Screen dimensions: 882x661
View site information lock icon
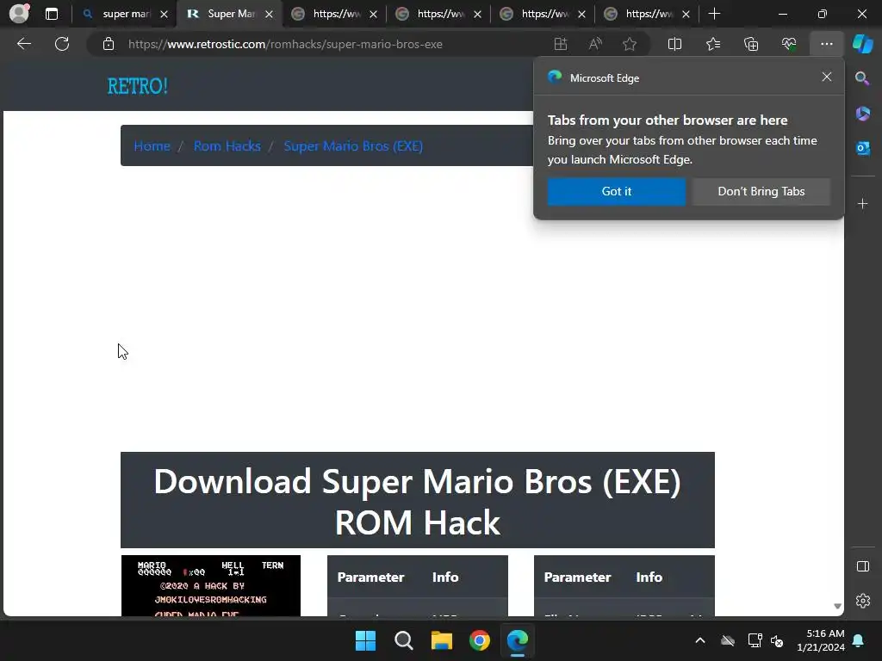click(x=109, y=44)
